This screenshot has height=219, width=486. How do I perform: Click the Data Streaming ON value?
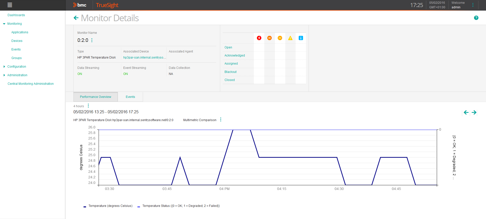click(80, 74)
